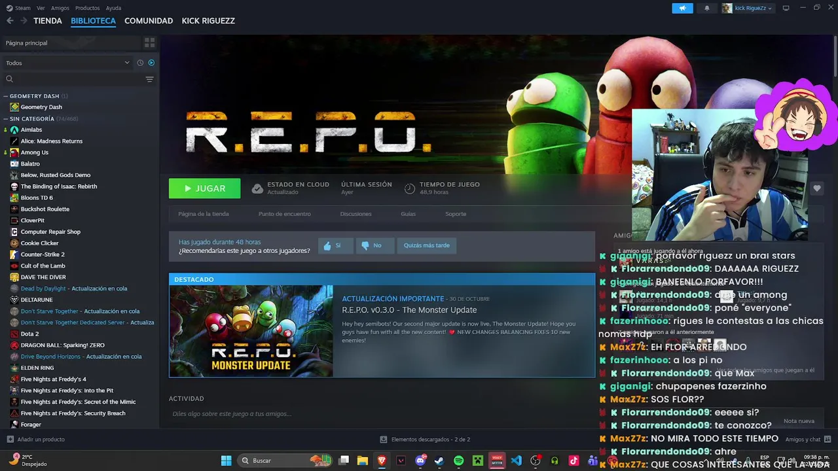Open the Monster Update news thumbnail

click(251, 331)
